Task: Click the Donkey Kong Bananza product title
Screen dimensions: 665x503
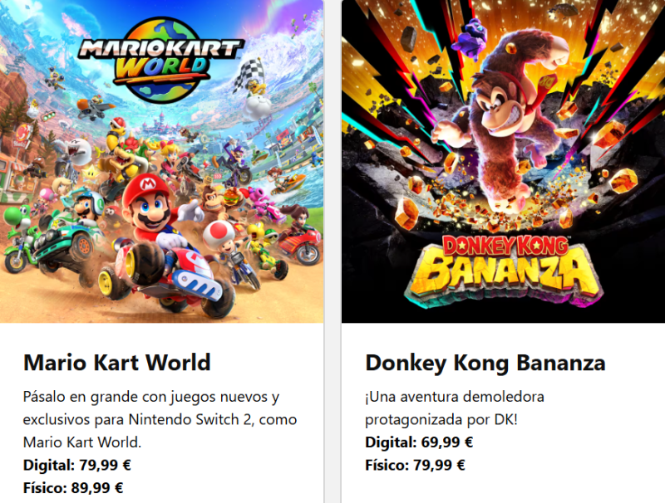Action: [485, 363]
